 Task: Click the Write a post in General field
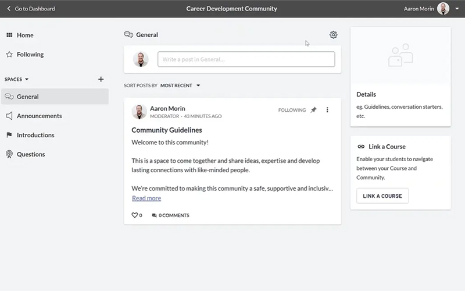(246, 59)
